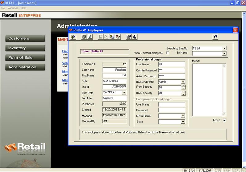This screenshot has width=246, height=172.
Task: Expand Enterprise Backend Store dropdown
Action: tap(183, 122)
